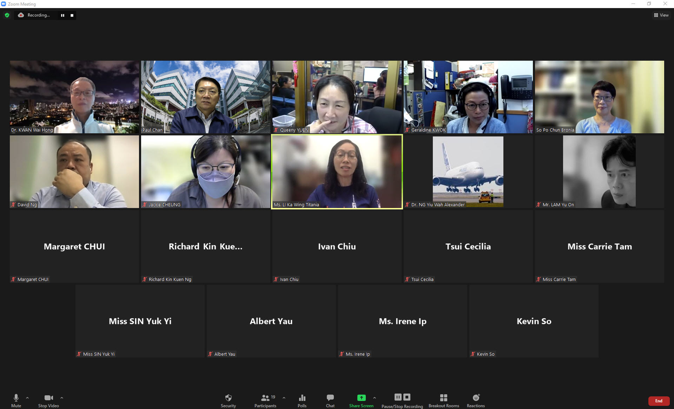The width and height of the screenshot is (674, 409).
Task: Pause the recording from the top bar
Action: tap(62, 15)
